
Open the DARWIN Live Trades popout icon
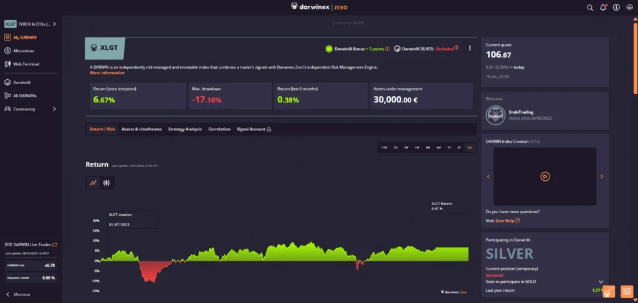click(x=55, y=245)
